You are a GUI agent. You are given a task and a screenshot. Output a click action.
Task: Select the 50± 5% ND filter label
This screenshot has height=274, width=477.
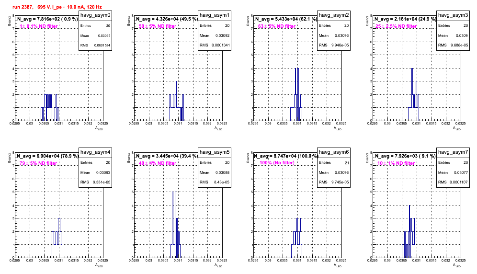(x=158, y=26)
